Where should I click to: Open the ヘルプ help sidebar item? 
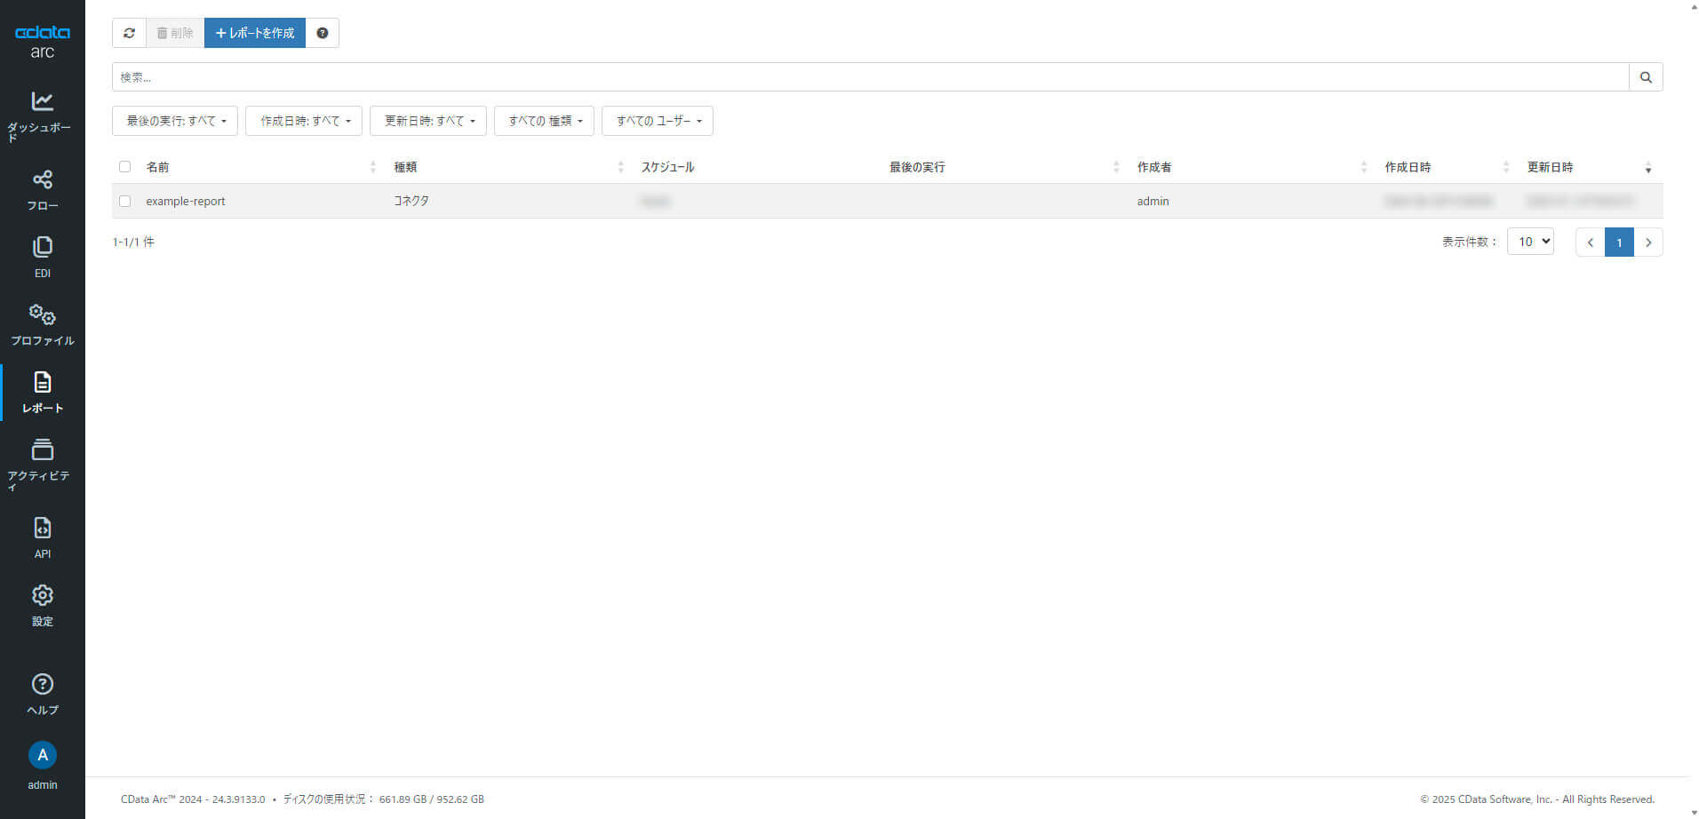pyautogui.click(x=42, y=695)
